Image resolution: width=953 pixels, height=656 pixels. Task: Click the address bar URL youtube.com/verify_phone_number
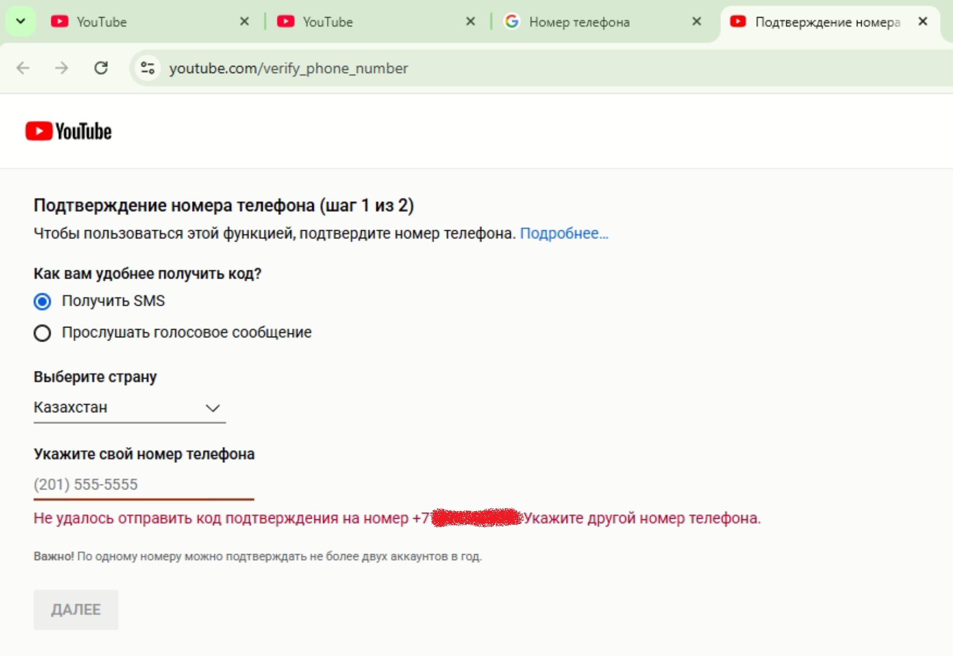[x=289, y=68]
